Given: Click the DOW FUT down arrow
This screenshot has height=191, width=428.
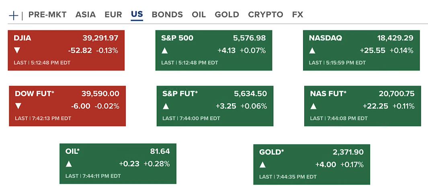Looking at the screenshot, I should pos(18,106).
